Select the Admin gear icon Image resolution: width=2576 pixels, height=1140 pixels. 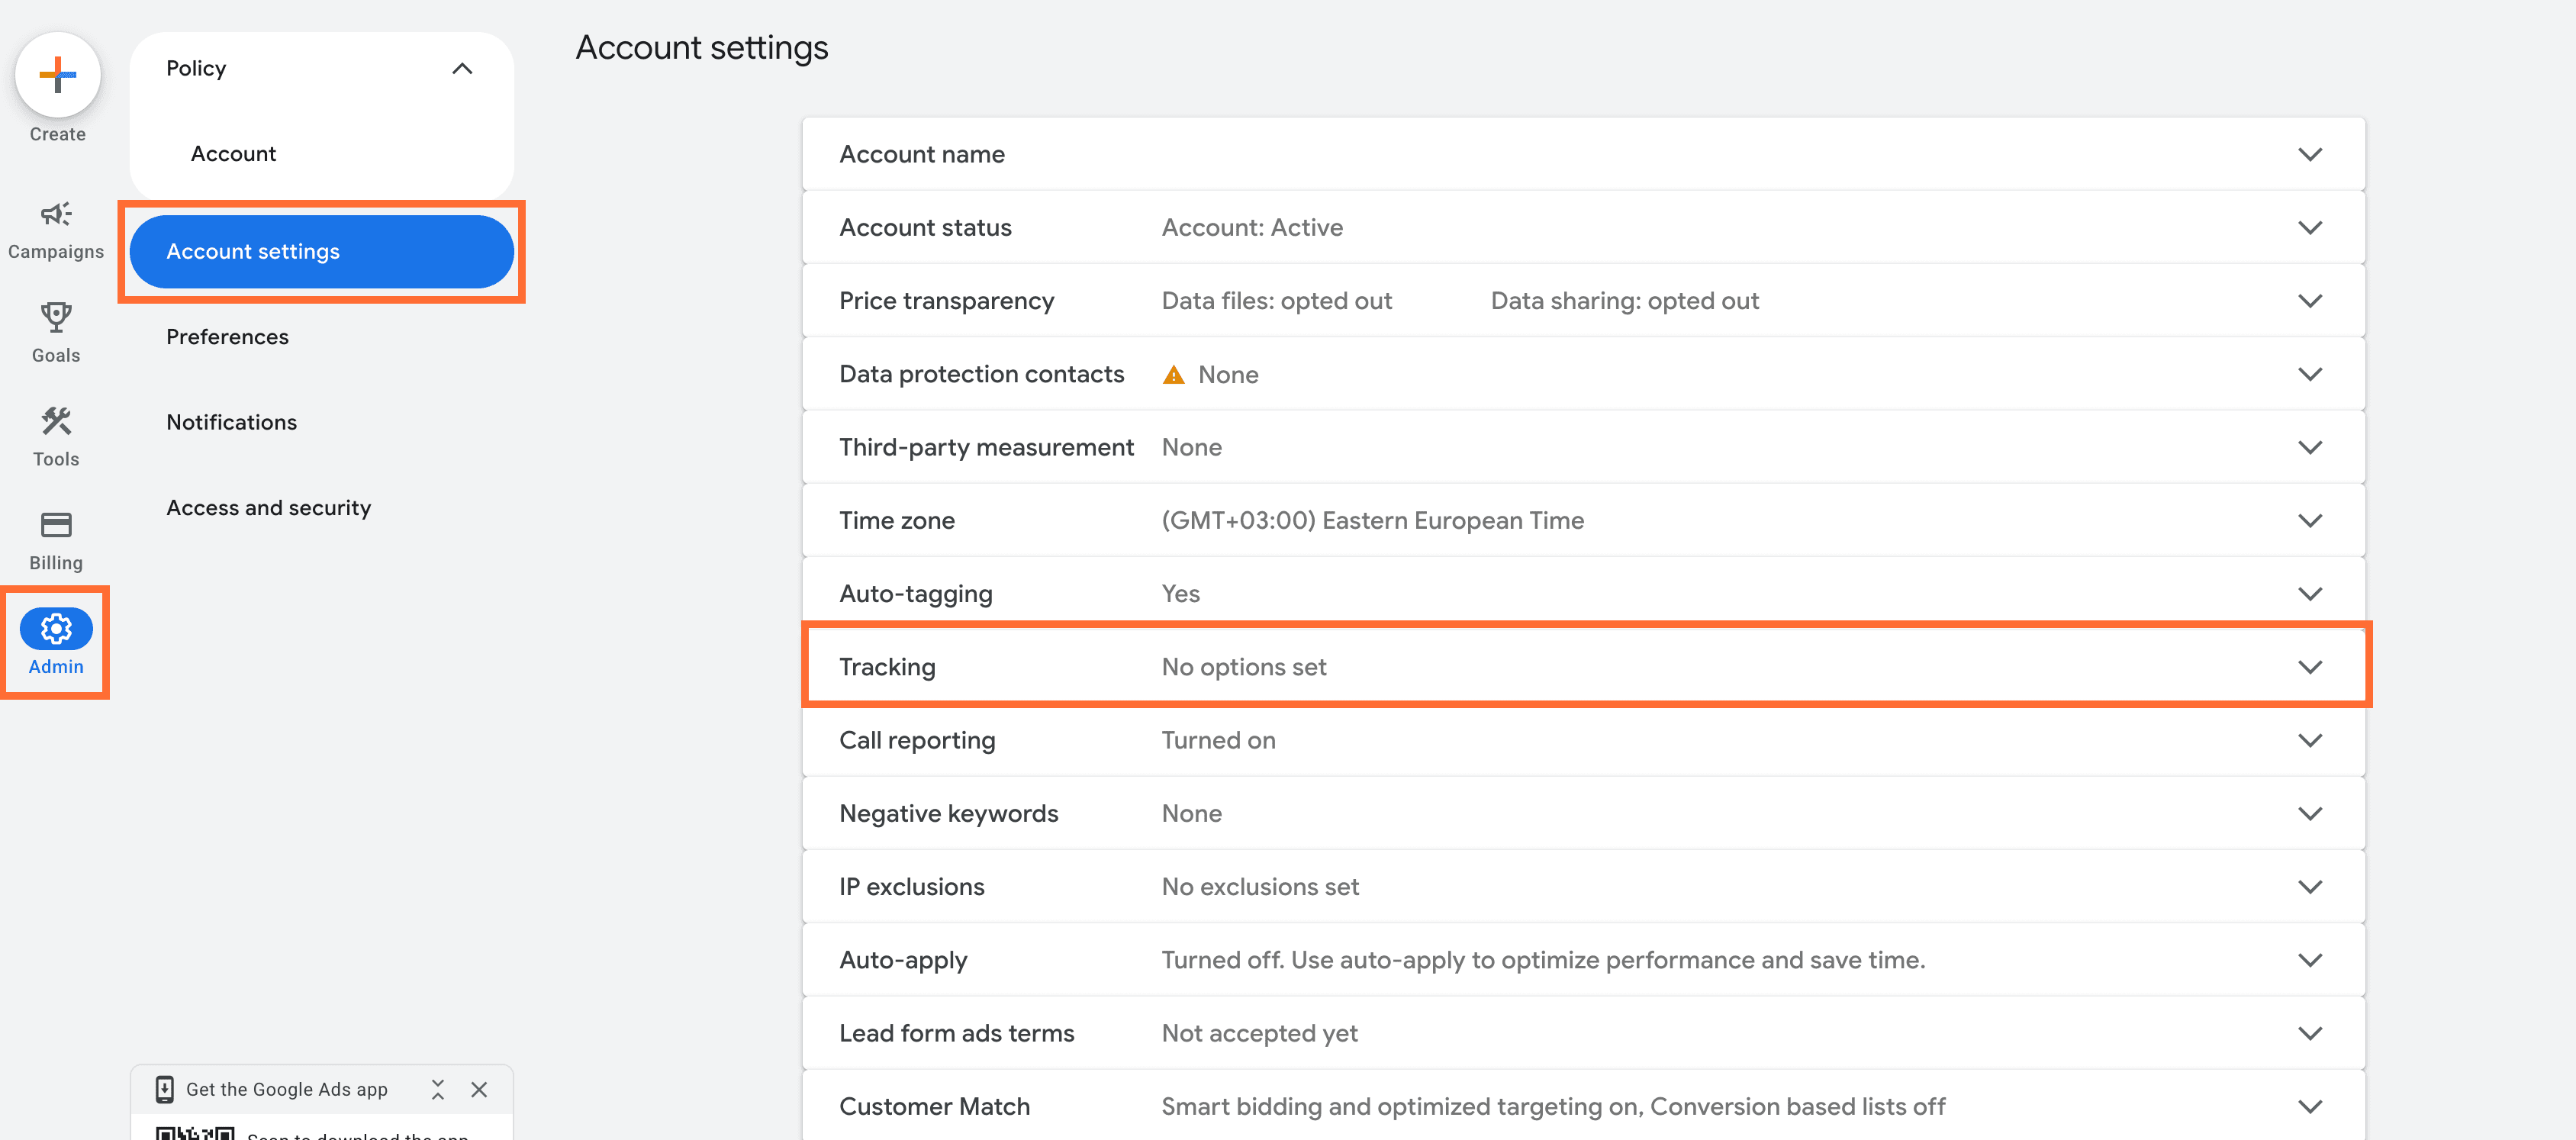(x=56, y=629)
